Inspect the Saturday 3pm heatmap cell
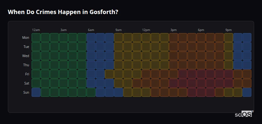Image resolution: width=262 pixels, height=124 pixels. click(174, 83)
